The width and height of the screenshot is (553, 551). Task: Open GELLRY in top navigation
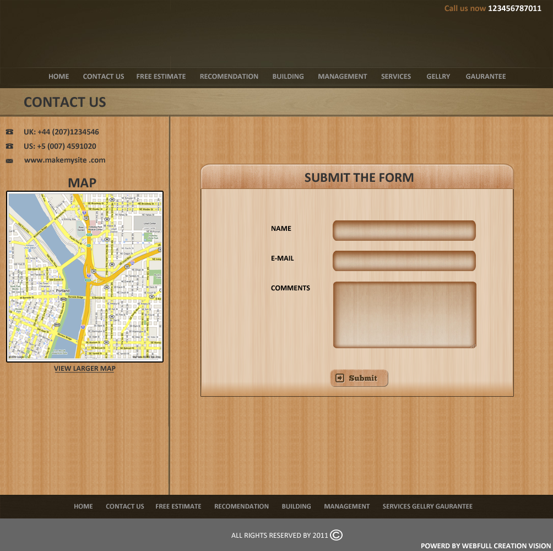coord(438,77)
